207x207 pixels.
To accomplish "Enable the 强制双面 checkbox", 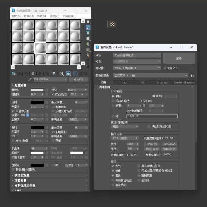I will (139, 176).
